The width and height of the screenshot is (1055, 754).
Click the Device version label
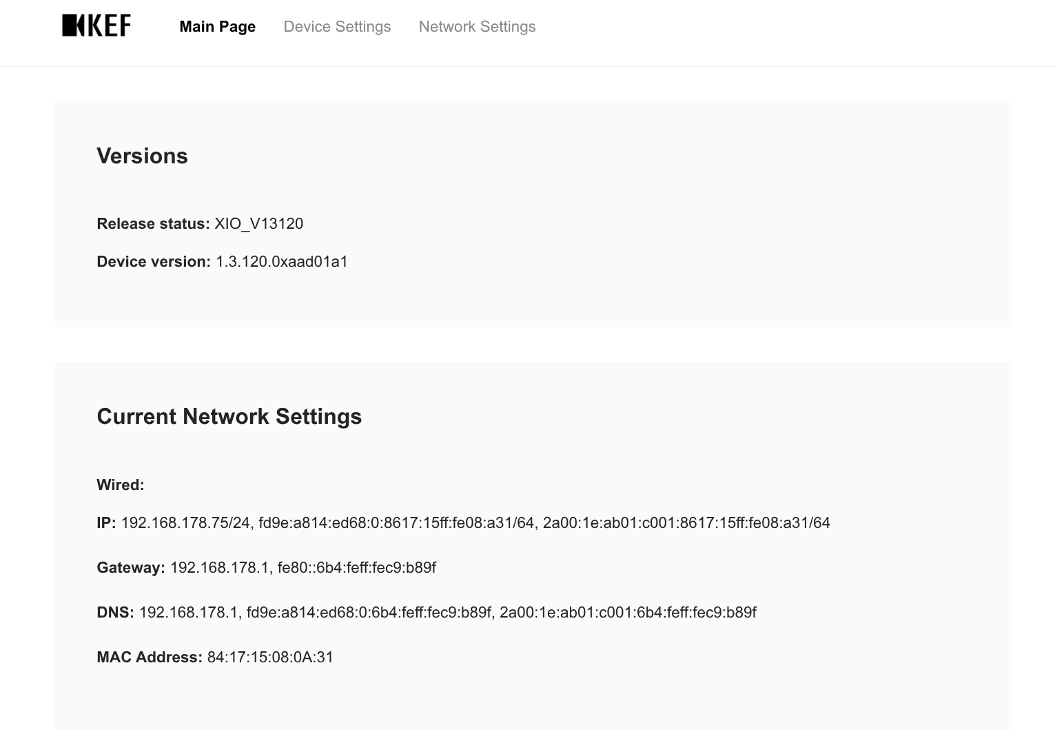[x=154, y=262]
